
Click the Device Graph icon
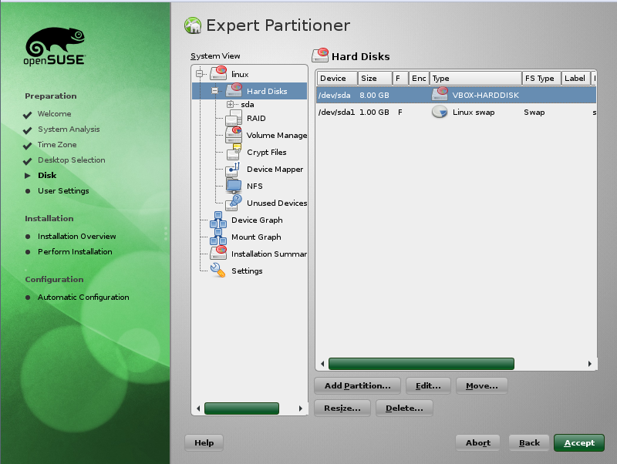click(x=218, y=220)
